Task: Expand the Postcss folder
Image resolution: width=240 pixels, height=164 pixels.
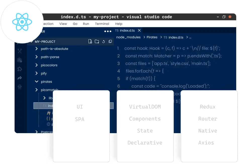Action: point(36,132)
